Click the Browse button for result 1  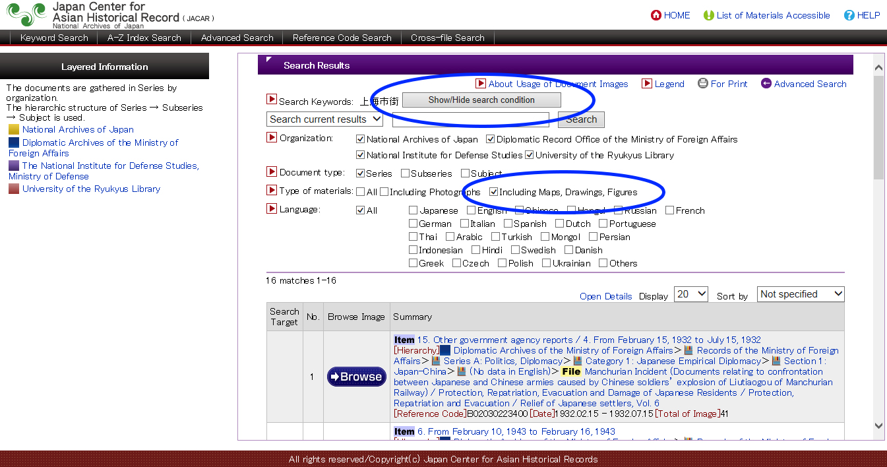357,377
